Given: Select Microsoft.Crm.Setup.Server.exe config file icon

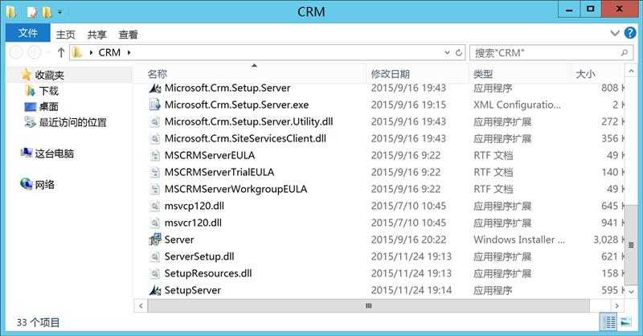Looking at the screenshot, I should (x=155, y=104).
